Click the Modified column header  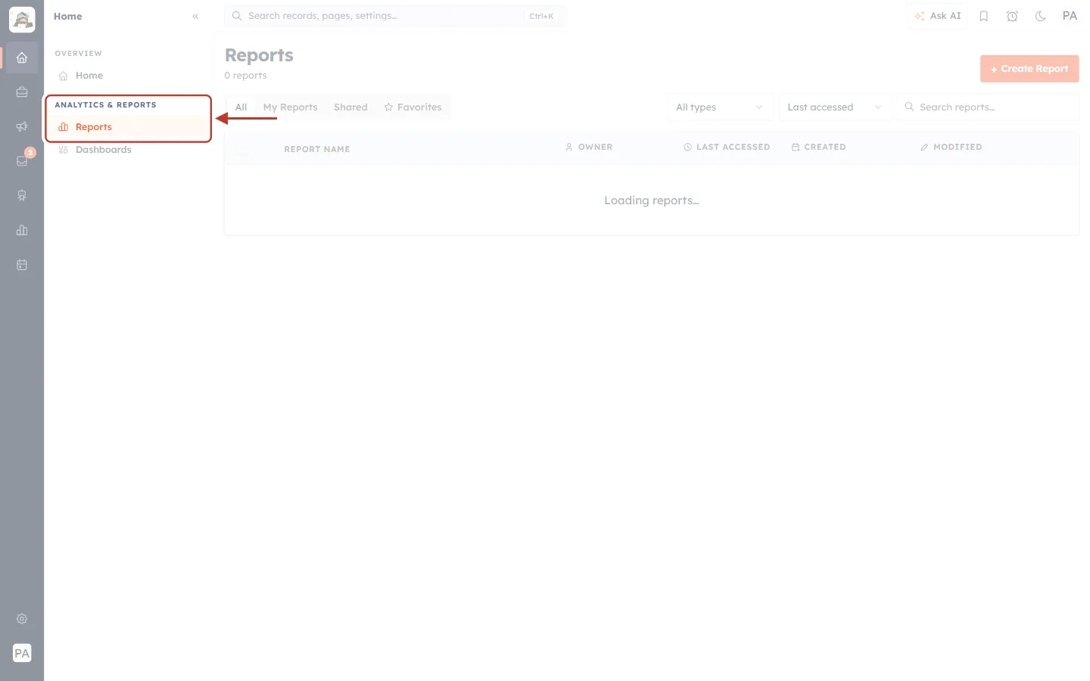(x=951, y=148)
